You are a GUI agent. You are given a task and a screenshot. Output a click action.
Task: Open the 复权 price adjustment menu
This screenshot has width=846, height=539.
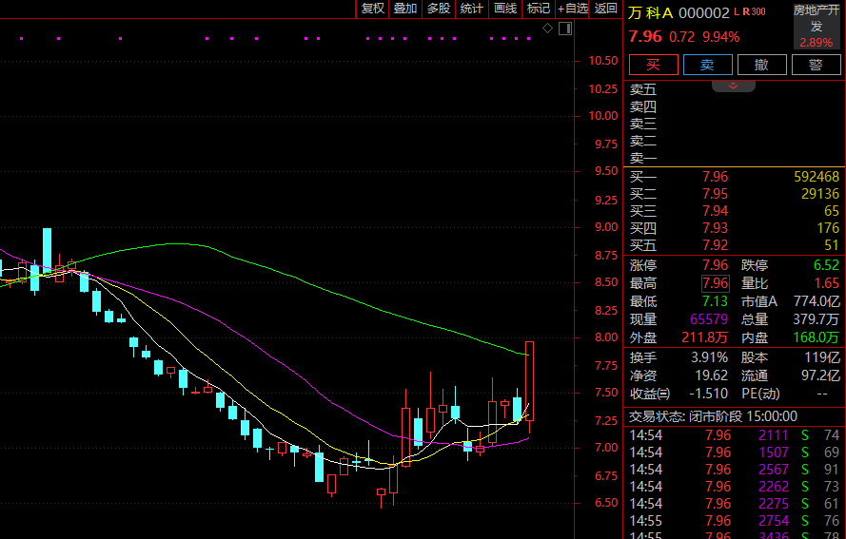[373, 9]
